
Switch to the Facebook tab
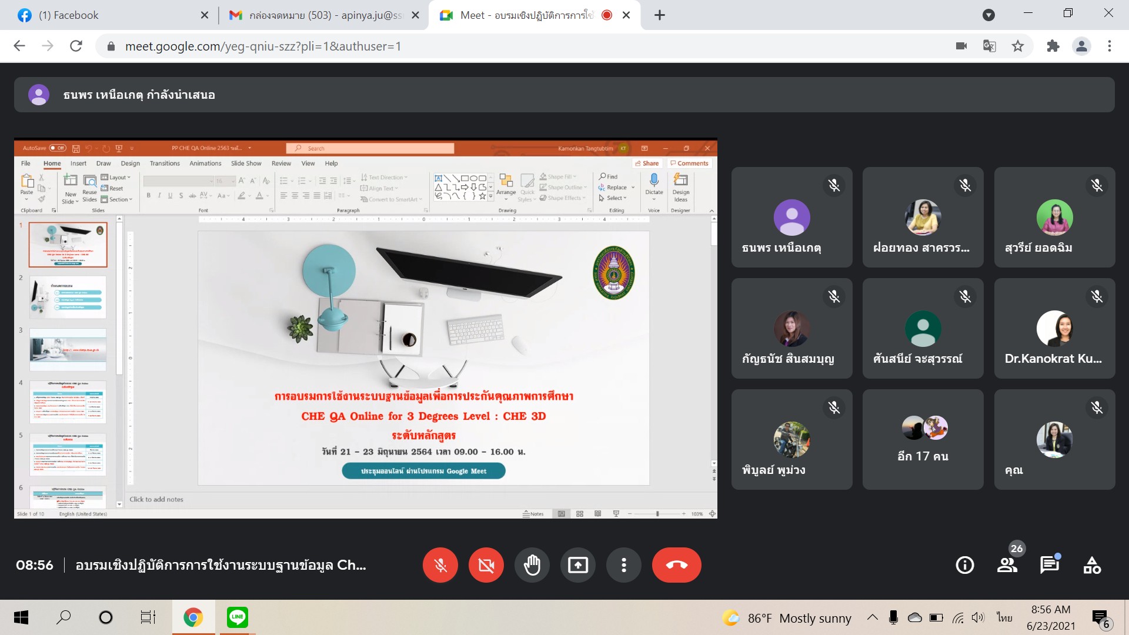pos(106,15)
